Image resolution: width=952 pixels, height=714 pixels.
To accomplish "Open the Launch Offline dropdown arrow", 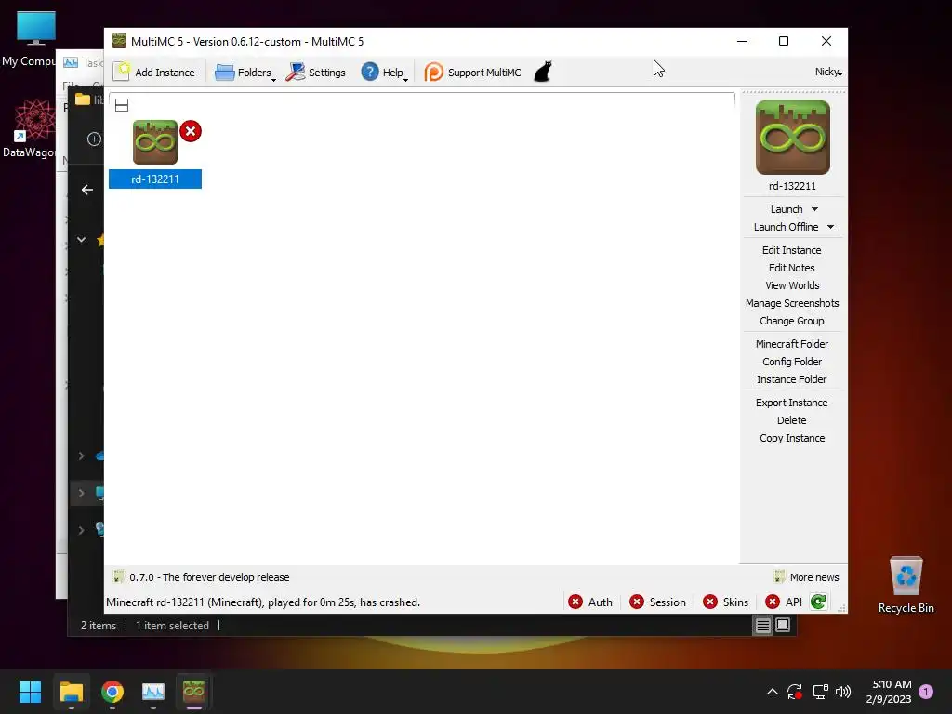I will pyautogui.click(x=830, y=227).
